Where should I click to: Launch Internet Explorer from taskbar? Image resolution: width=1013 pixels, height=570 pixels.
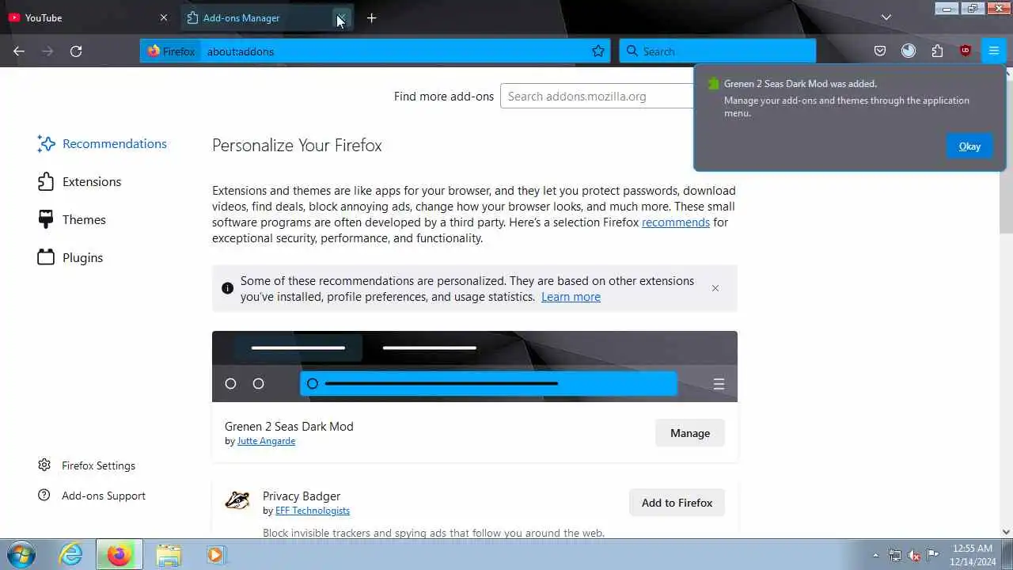[x=71, y=554]
